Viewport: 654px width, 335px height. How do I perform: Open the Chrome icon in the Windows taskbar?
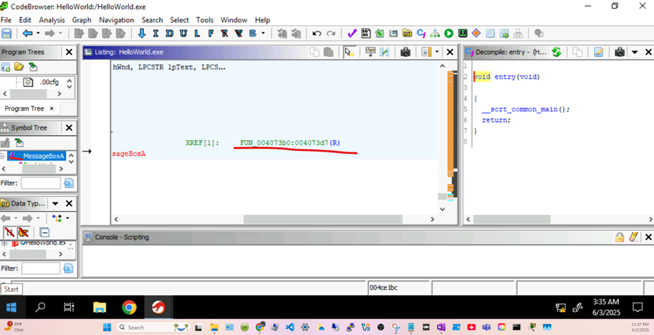click(129, 308)
